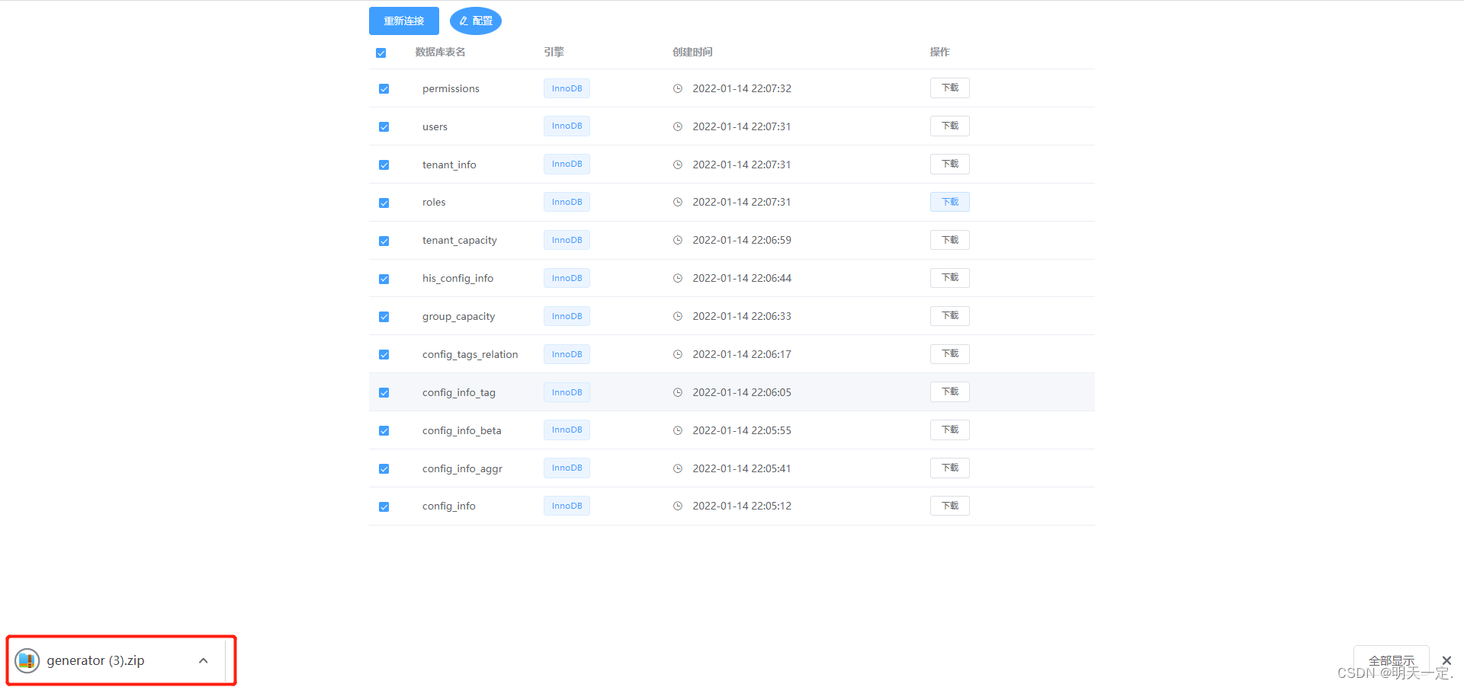Image resolution: width=1464 pixels, height=687 pixels.
Task: Download the permissions table code
Action: tap(950, 88)
